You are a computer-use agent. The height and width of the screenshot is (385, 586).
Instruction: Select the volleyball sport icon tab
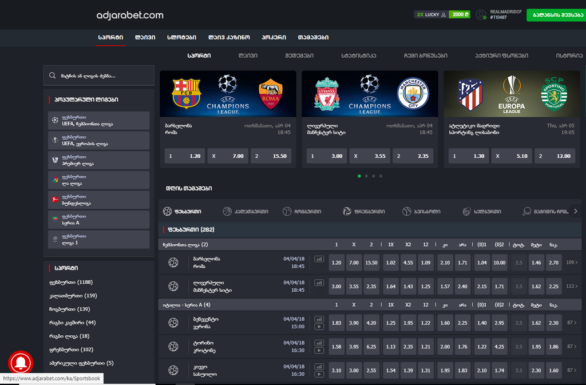click(347, 211)
